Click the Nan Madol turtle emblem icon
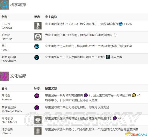 click(x=38, y=120)
